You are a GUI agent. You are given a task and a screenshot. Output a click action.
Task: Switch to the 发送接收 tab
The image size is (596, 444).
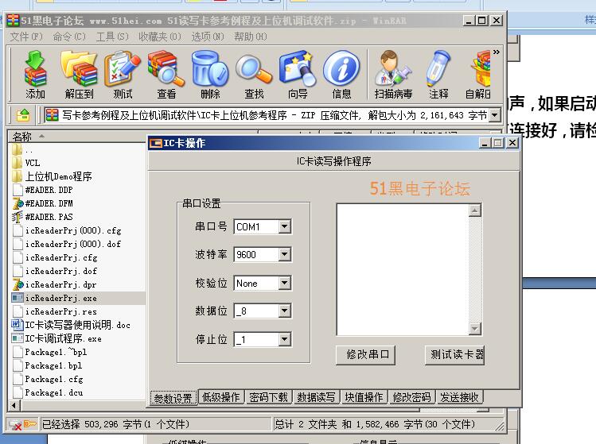click(x=460, y=397)
